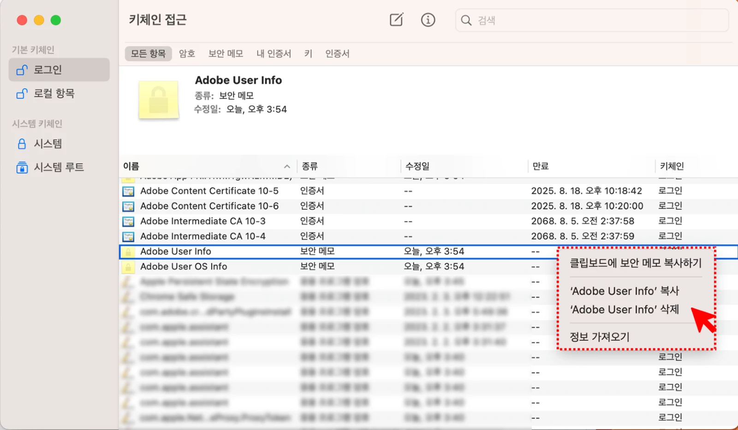
Task: Select the Adobe Intermediate CA 10-3 row name
Action: point(203,221)
